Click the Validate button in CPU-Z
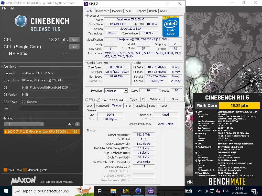 [155, 99]
